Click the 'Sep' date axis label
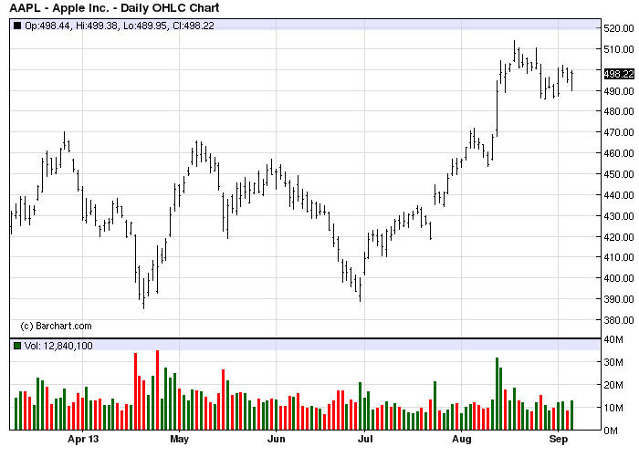Screen dimensions: 639x467 click(559, 440)
